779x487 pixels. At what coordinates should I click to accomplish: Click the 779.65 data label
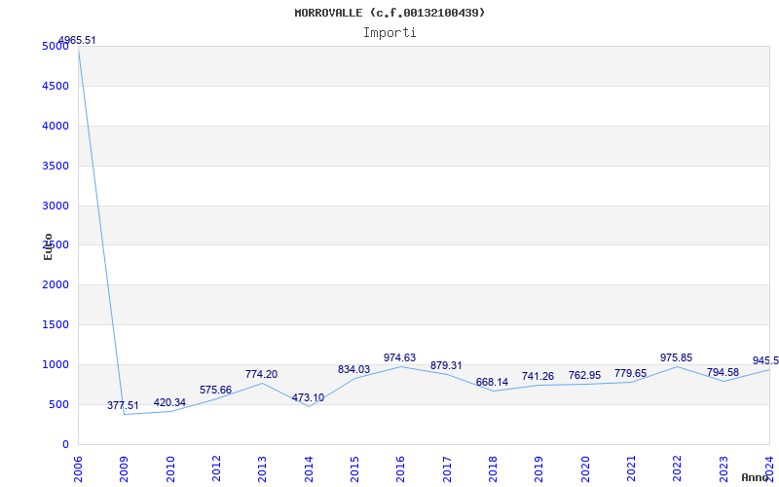(x=630, y=373)
